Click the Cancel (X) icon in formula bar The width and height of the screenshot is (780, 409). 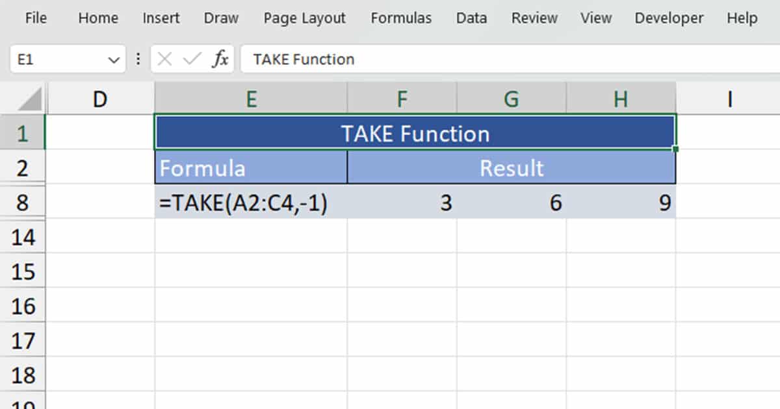164,59
